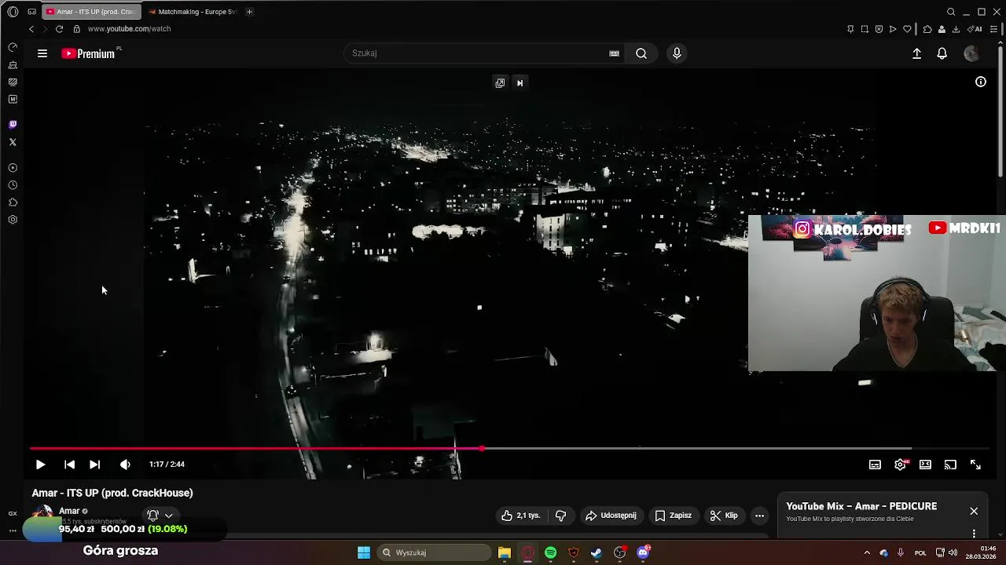The height and width of the screenshot is (565, 1006).
Task: Open Easy Setup sliders icon
Action: click(993, 29)
